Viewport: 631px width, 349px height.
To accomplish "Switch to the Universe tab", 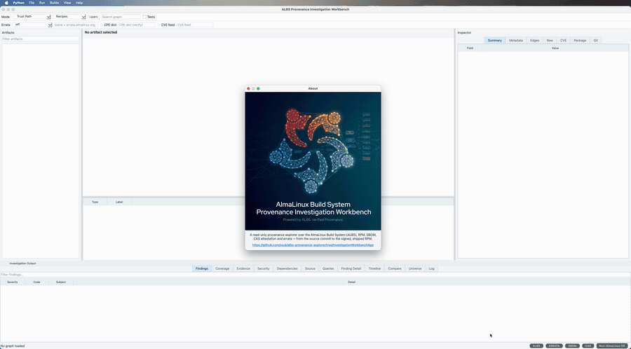I will [x=415, y=268].
